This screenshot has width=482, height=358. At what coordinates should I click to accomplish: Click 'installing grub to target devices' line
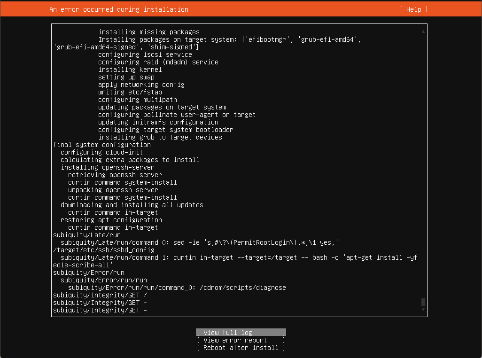(160, 137)
